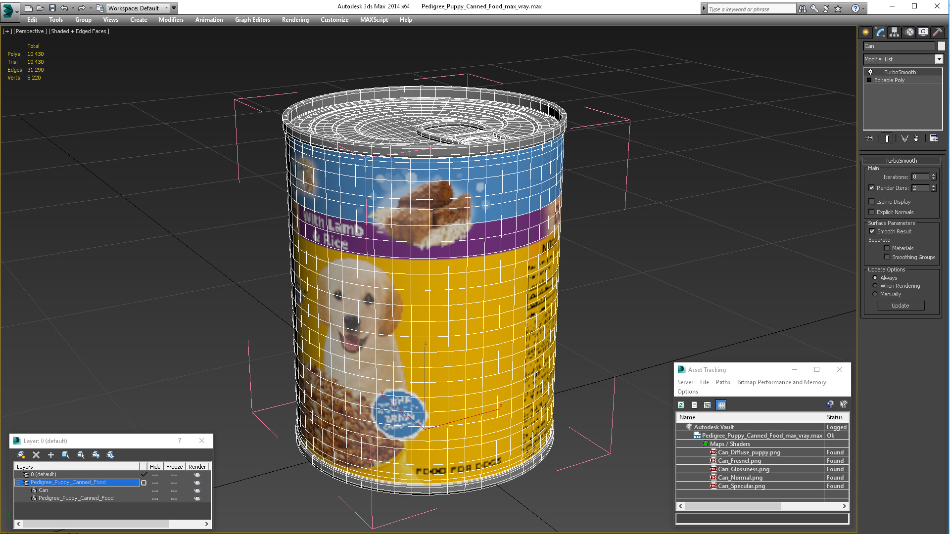950x534 pixels.
Task: Switch Asset Tracking to table view icon
Action: click(721, 405)
